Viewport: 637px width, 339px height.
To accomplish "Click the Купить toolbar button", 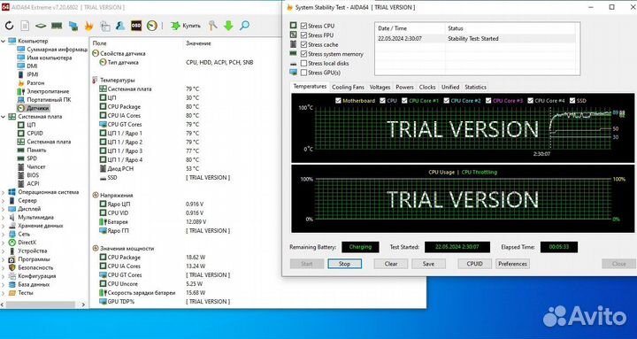I will [x=186, y=26].
